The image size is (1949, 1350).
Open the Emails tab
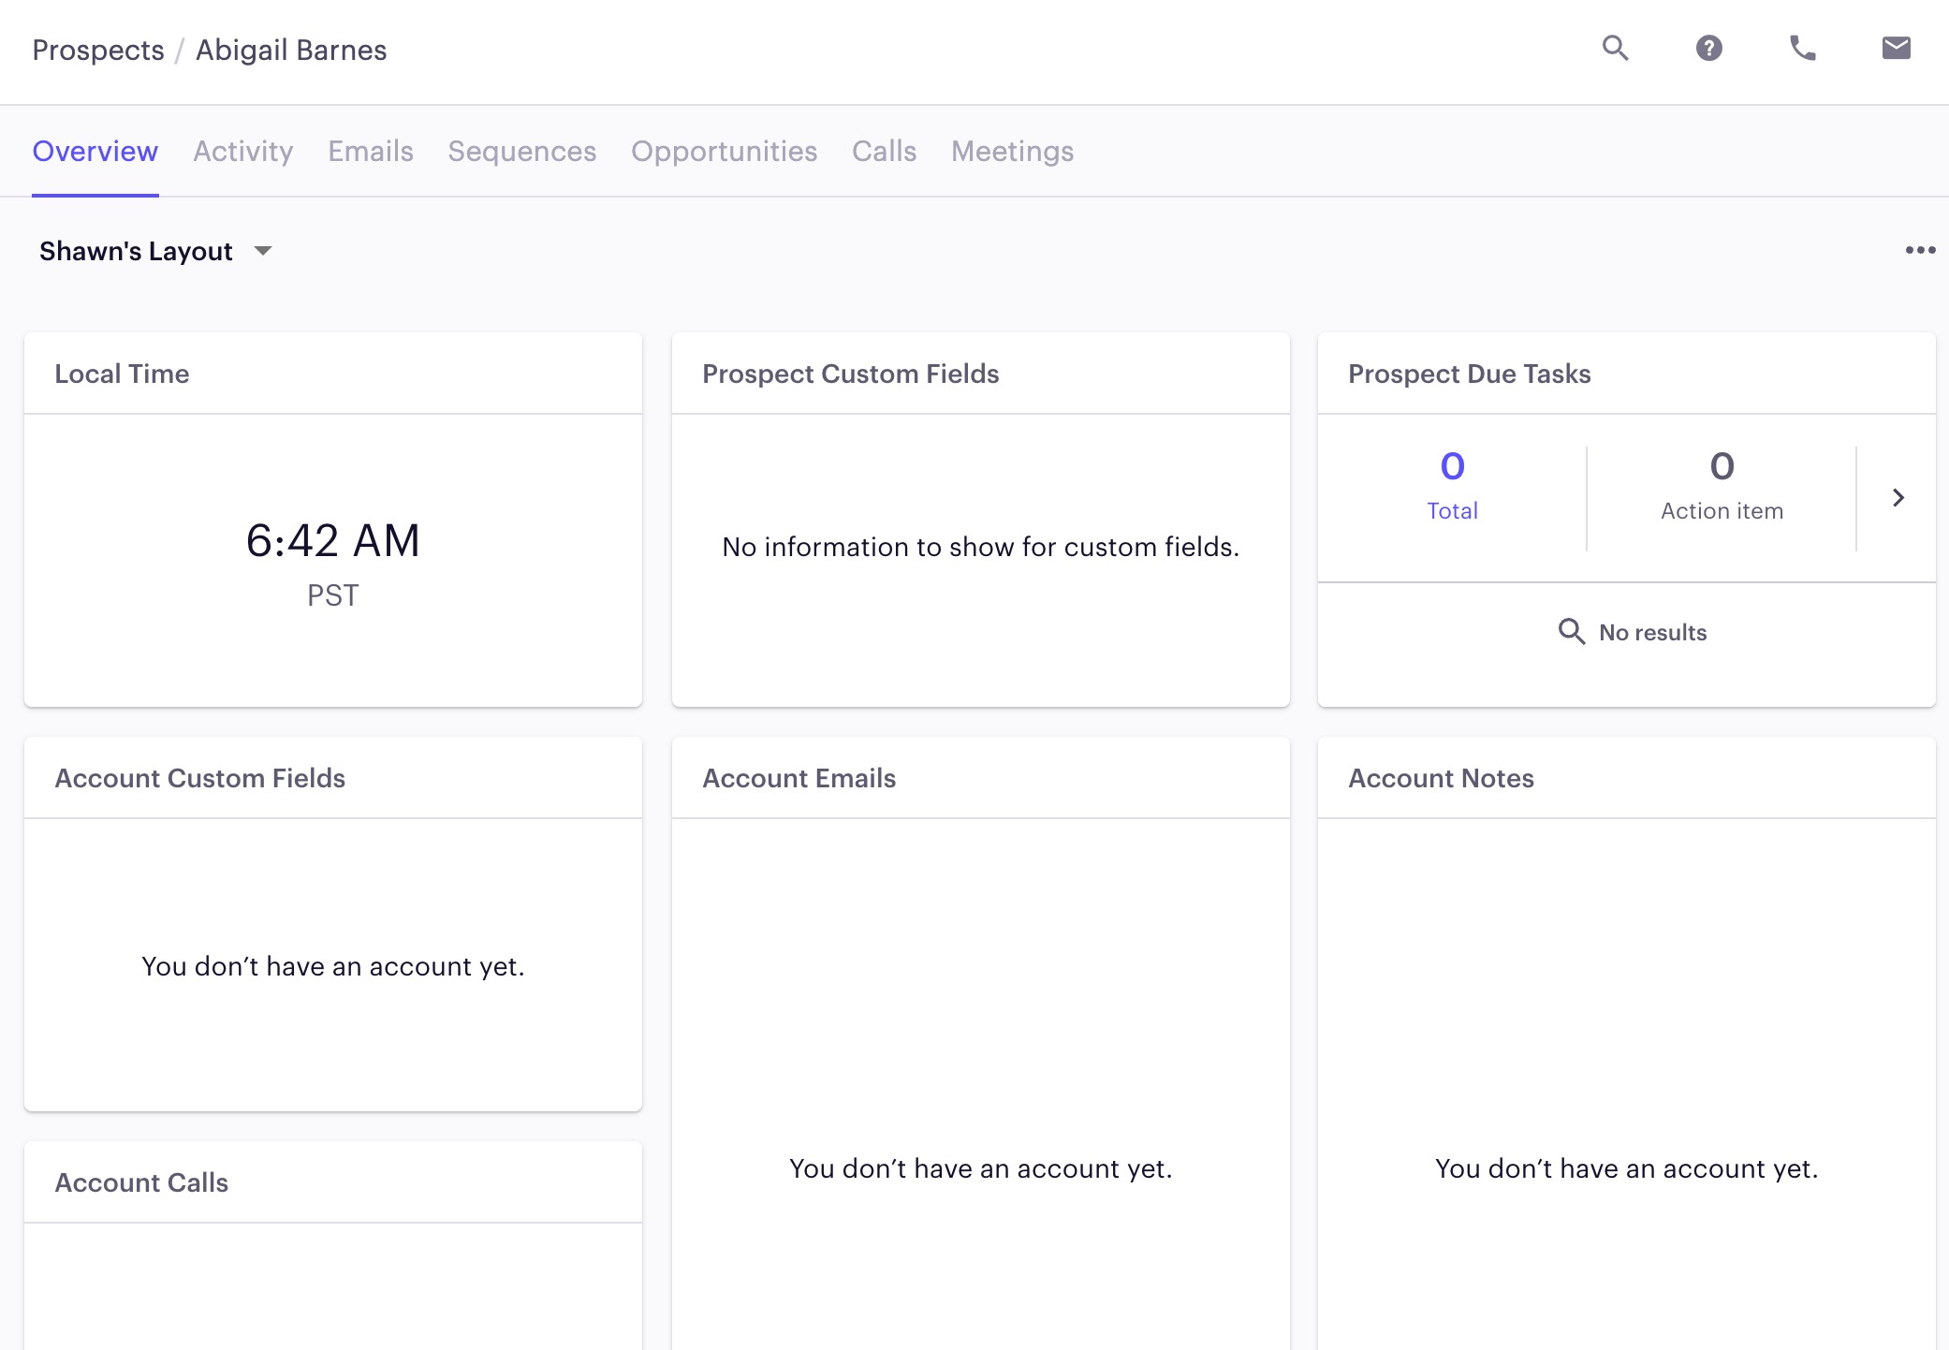[x=371, y=151]
